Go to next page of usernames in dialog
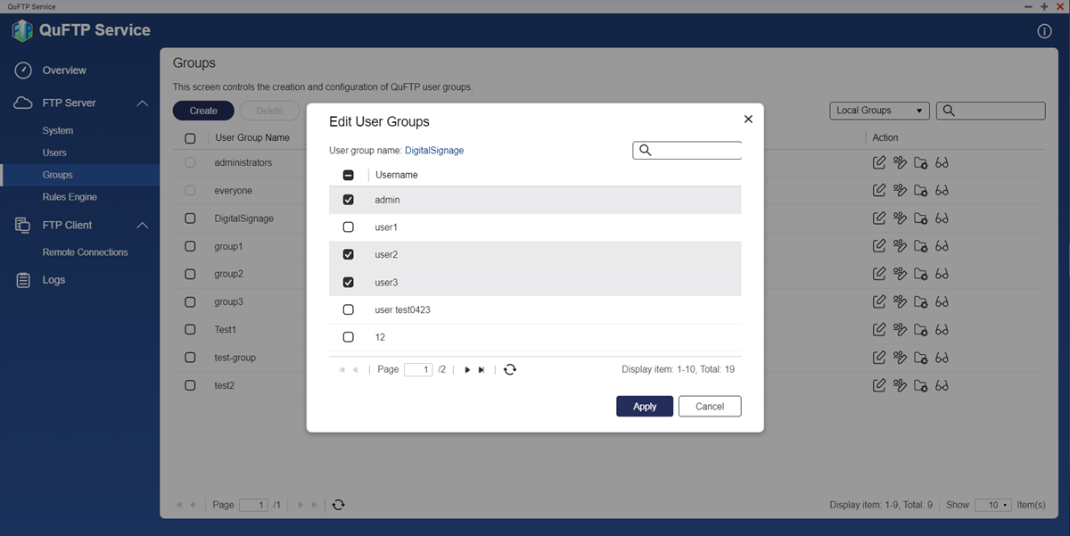1070x536 pixels. (x=467, y=369)
